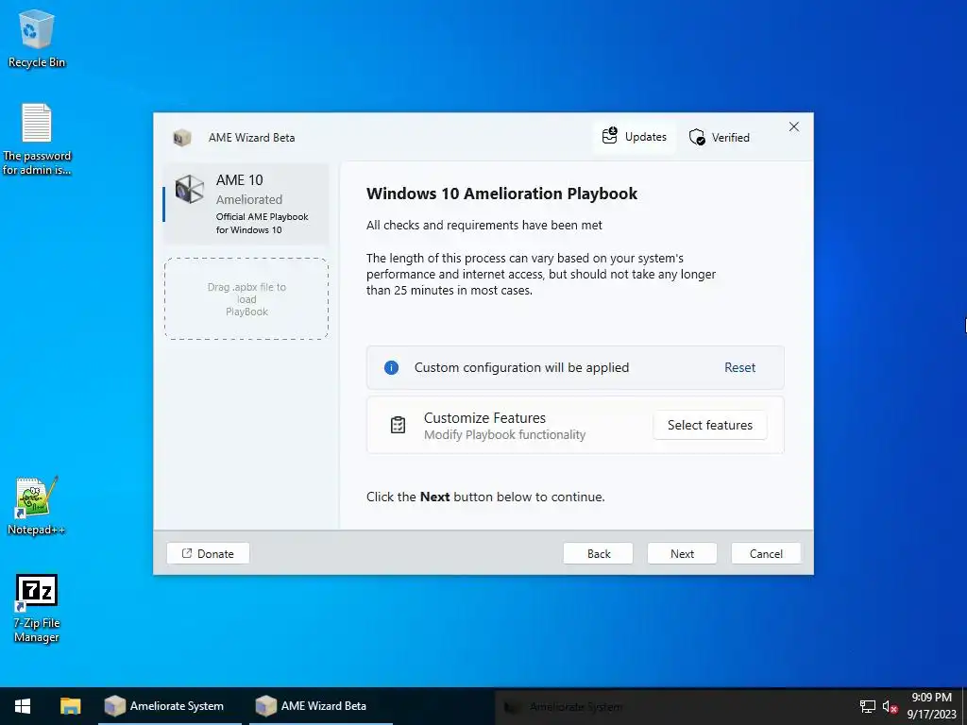Cancel the amelioration wizard
The width and height of the screenshot is (967, 725).
766,553
